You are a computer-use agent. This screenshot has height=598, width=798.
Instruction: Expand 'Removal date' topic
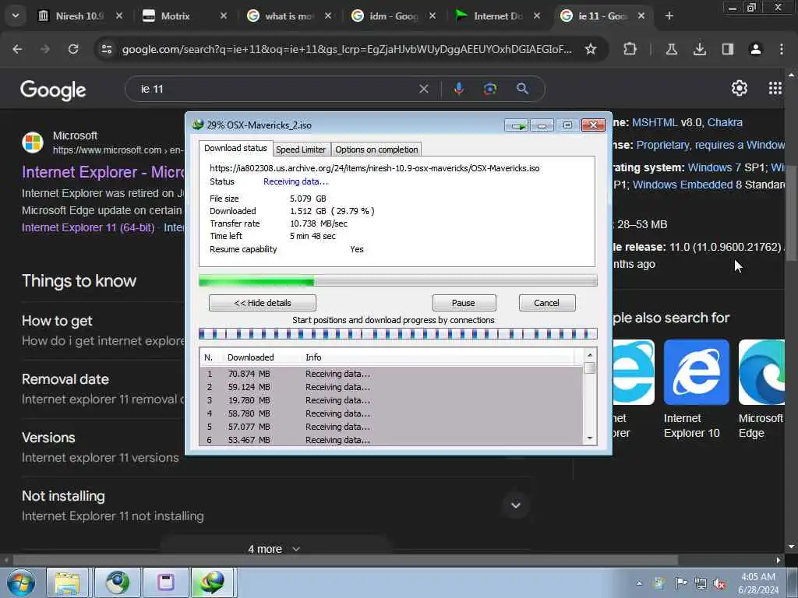click(104, 389)
